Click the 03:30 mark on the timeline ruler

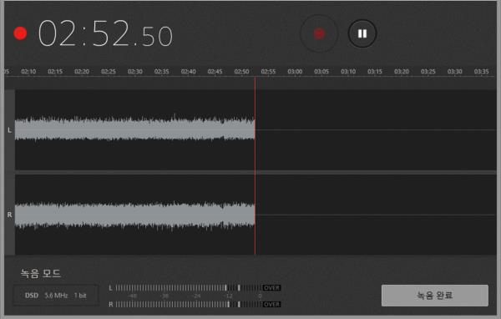coord(454,71)
